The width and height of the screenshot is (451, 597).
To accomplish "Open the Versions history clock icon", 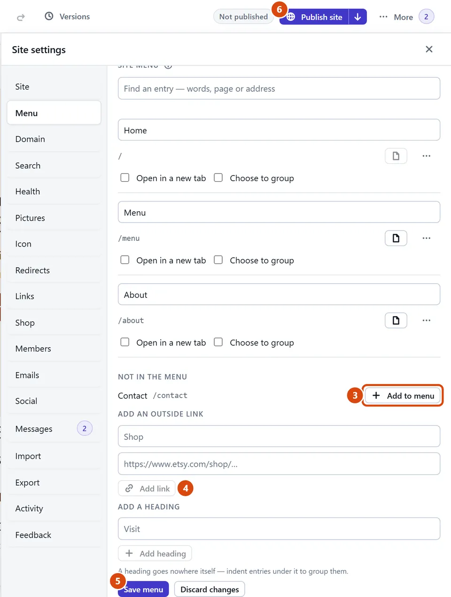I will [x=49, y=16].
